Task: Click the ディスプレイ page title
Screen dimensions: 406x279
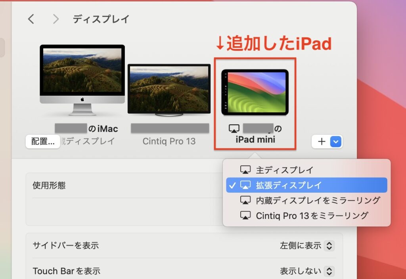Action: pyautogui.click(x=101, y=19)
